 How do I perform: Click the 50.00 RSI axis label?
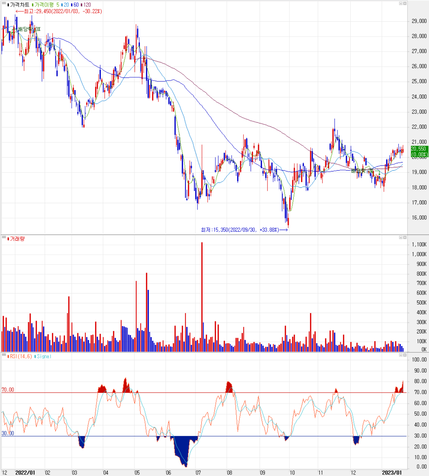click(420, 414)
